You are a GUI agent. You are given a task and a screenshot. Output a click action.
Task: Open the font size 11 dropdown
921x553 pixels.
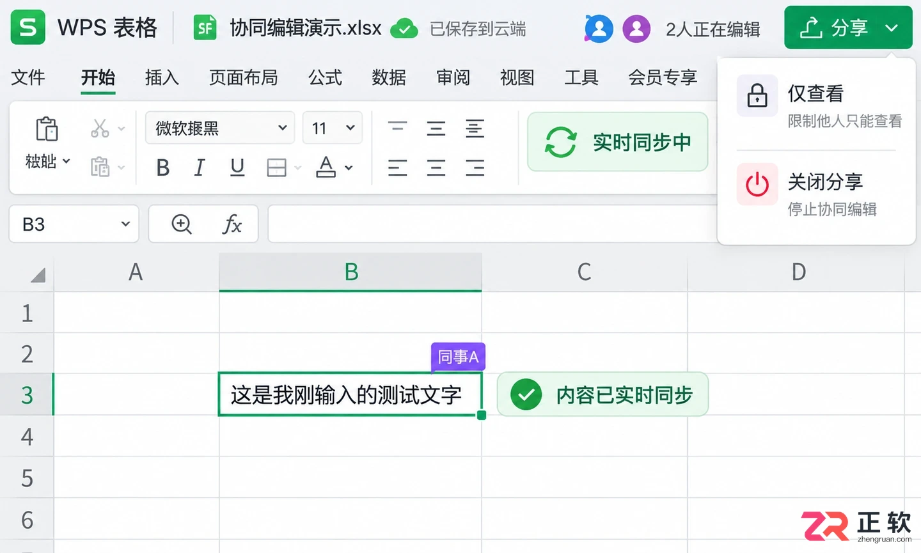tap(350, 128)
